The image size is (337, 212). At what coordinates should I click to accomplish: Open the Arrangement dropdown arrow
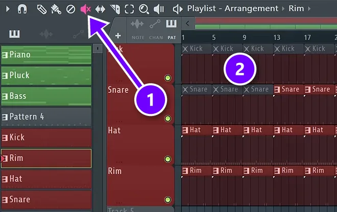coord(283,9)
